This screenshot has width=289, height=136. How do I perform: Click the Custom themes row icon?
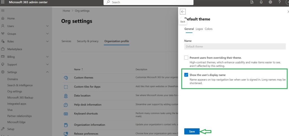(66, 78)
